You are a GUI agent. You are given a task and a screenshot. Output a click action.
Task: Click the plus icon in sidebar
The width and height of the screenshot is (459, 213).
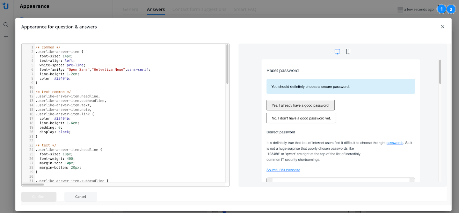coord(6,37)
